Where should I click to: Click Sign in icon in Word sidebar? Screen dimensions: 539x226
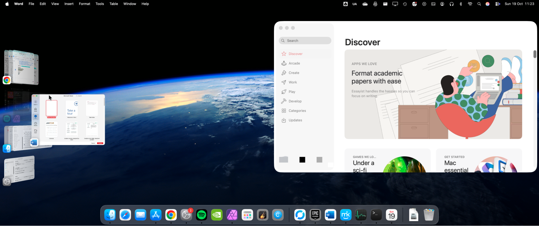tap(35, 102)
